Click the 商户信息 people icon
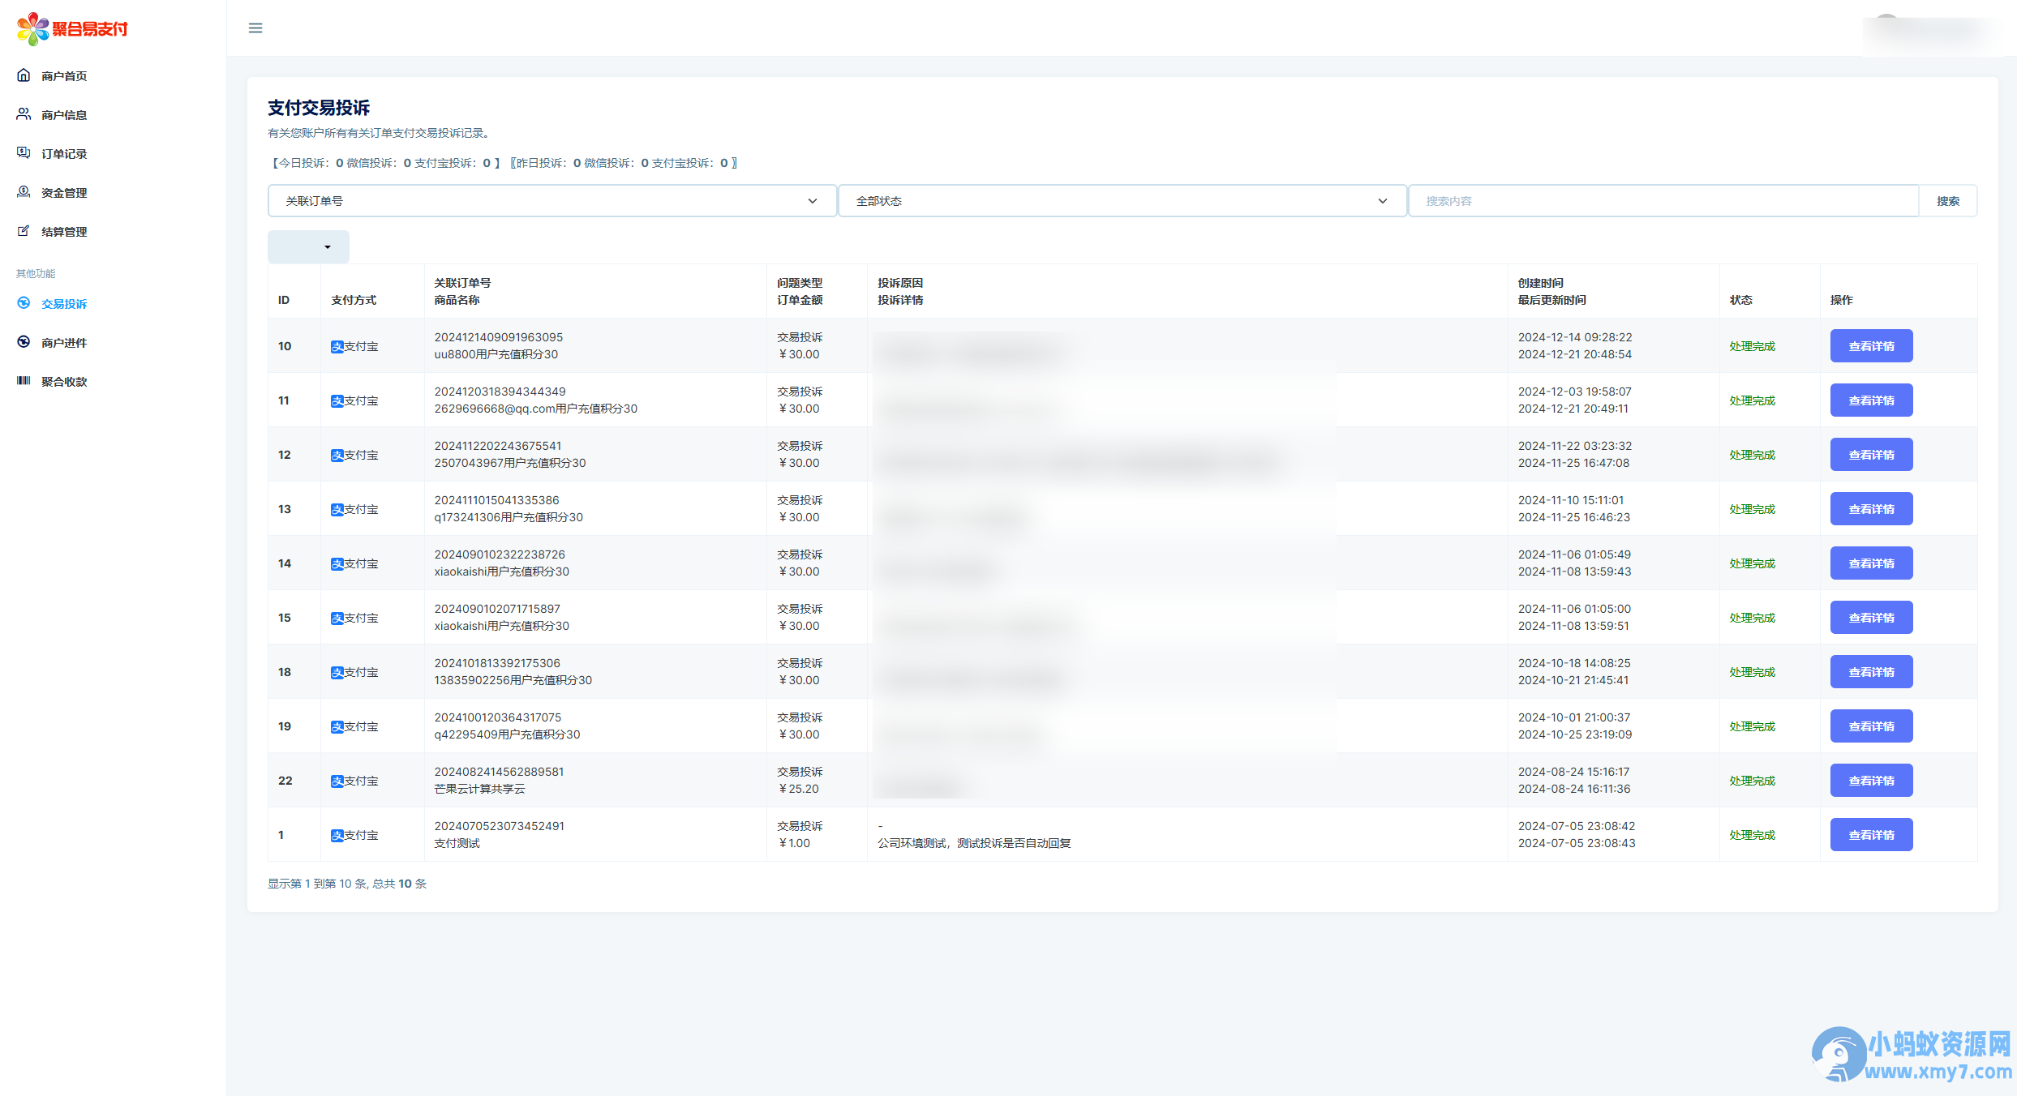 click(x=24, y=114)
